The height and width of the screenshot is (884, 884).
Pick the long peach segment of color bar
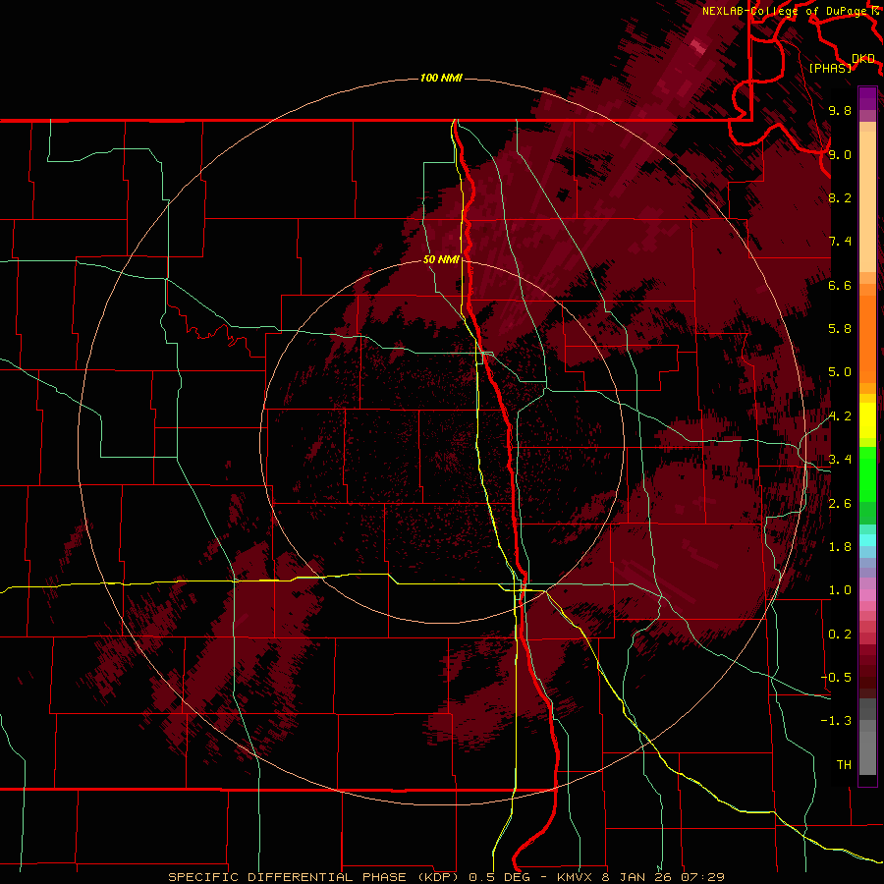click(x=867, y=202)
